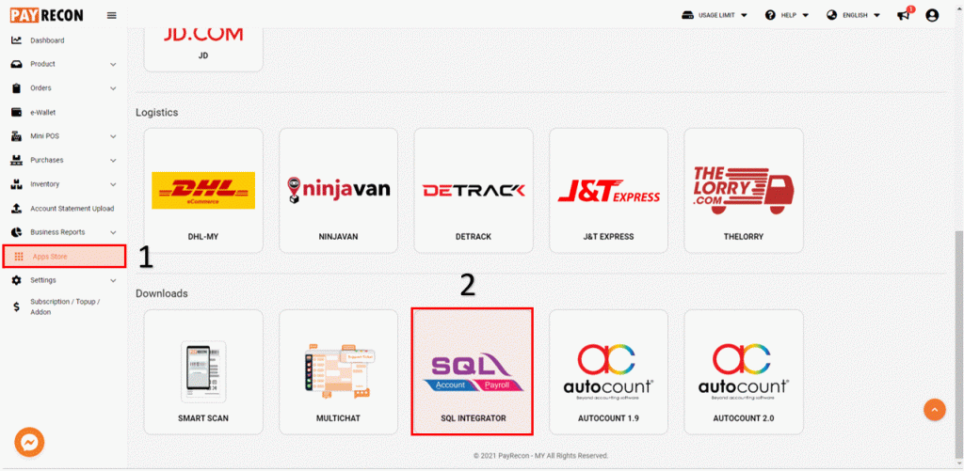Select the NinjaVan logistics tile
This screenshot has width=964, height=471.
[338, 190]
